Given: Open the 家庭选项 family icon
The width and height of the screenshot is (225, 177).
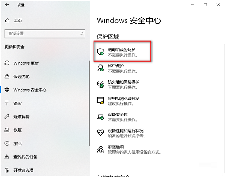Looking at the screenshot, I should coord(100,149).
